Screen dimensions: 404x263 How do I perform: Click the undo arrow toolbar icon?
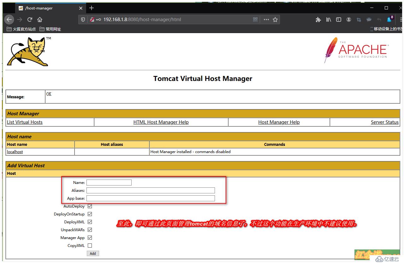coord(379,20)
